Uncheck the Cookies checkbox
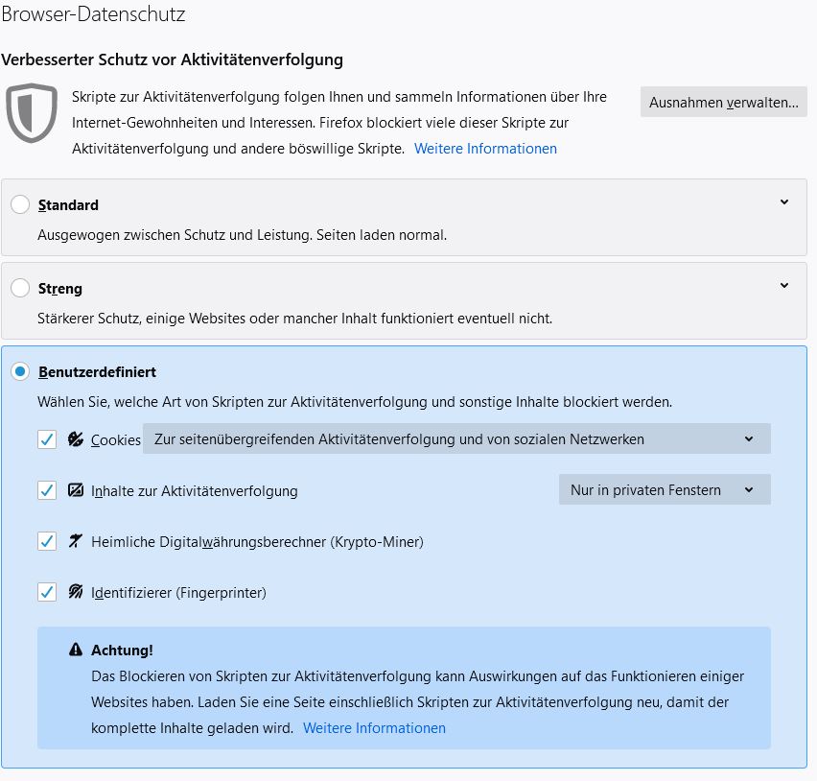Viewport: 817px width, 781px height. point(47,439)
